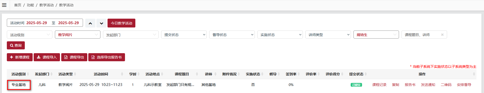This screenshot has height=93, width=484.
Task: Click the 选择导出报告书 button
Action: click(x=107, y=57)
